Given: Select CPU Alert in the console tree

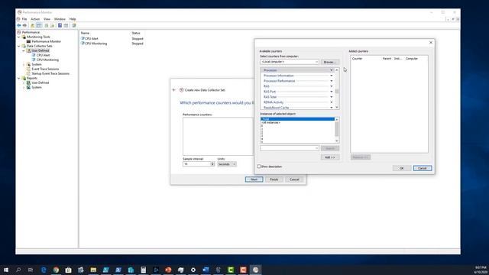Looking at the screenshot, I should (43, 55).
